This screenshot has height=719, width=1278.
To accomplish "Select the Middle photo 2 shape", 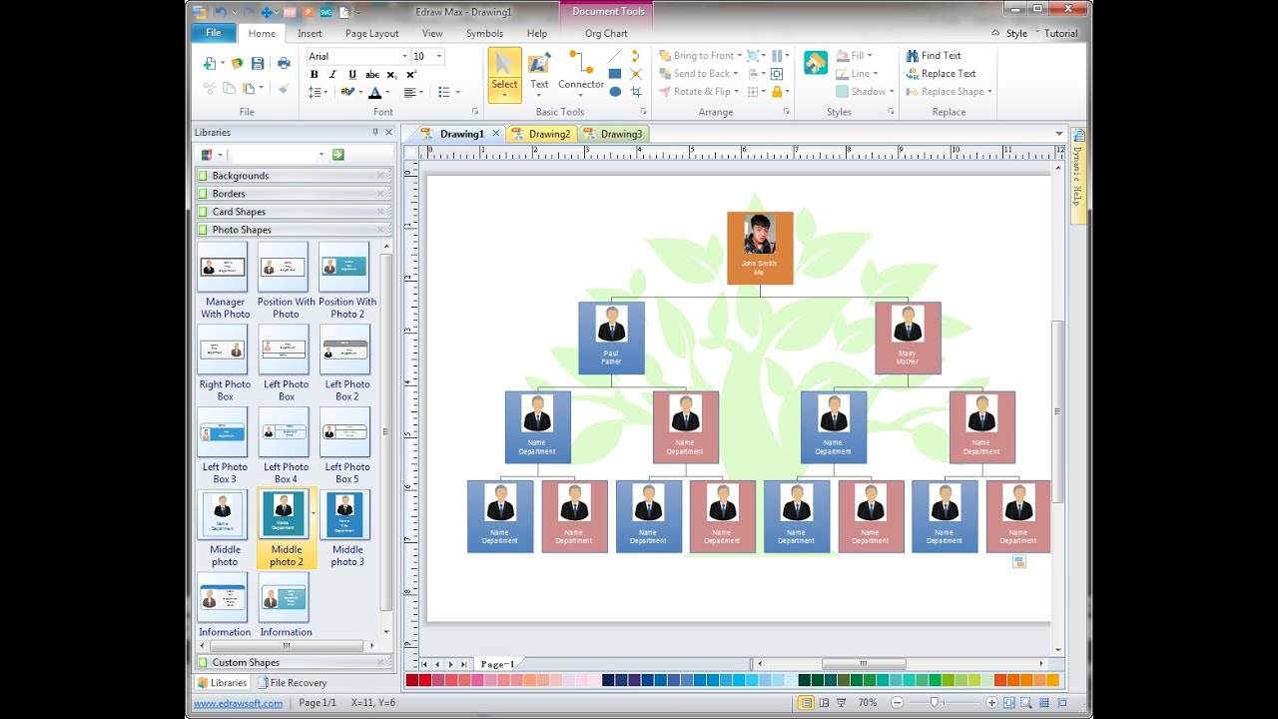I will point(286,528).
